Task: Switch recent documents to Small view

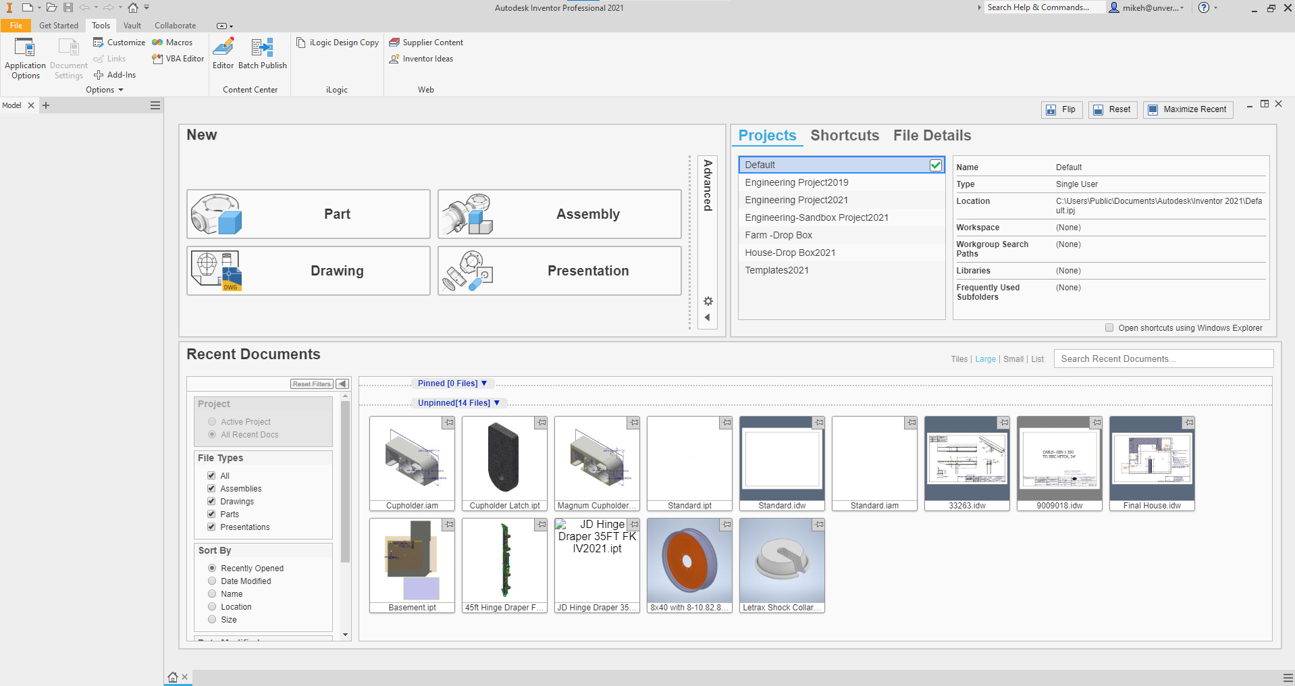Action: click(x=1013, y=359)
